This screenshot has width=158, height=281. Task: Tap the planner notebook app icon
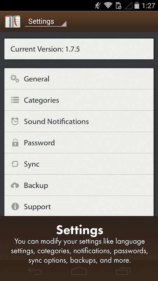(x=13, y=22)
